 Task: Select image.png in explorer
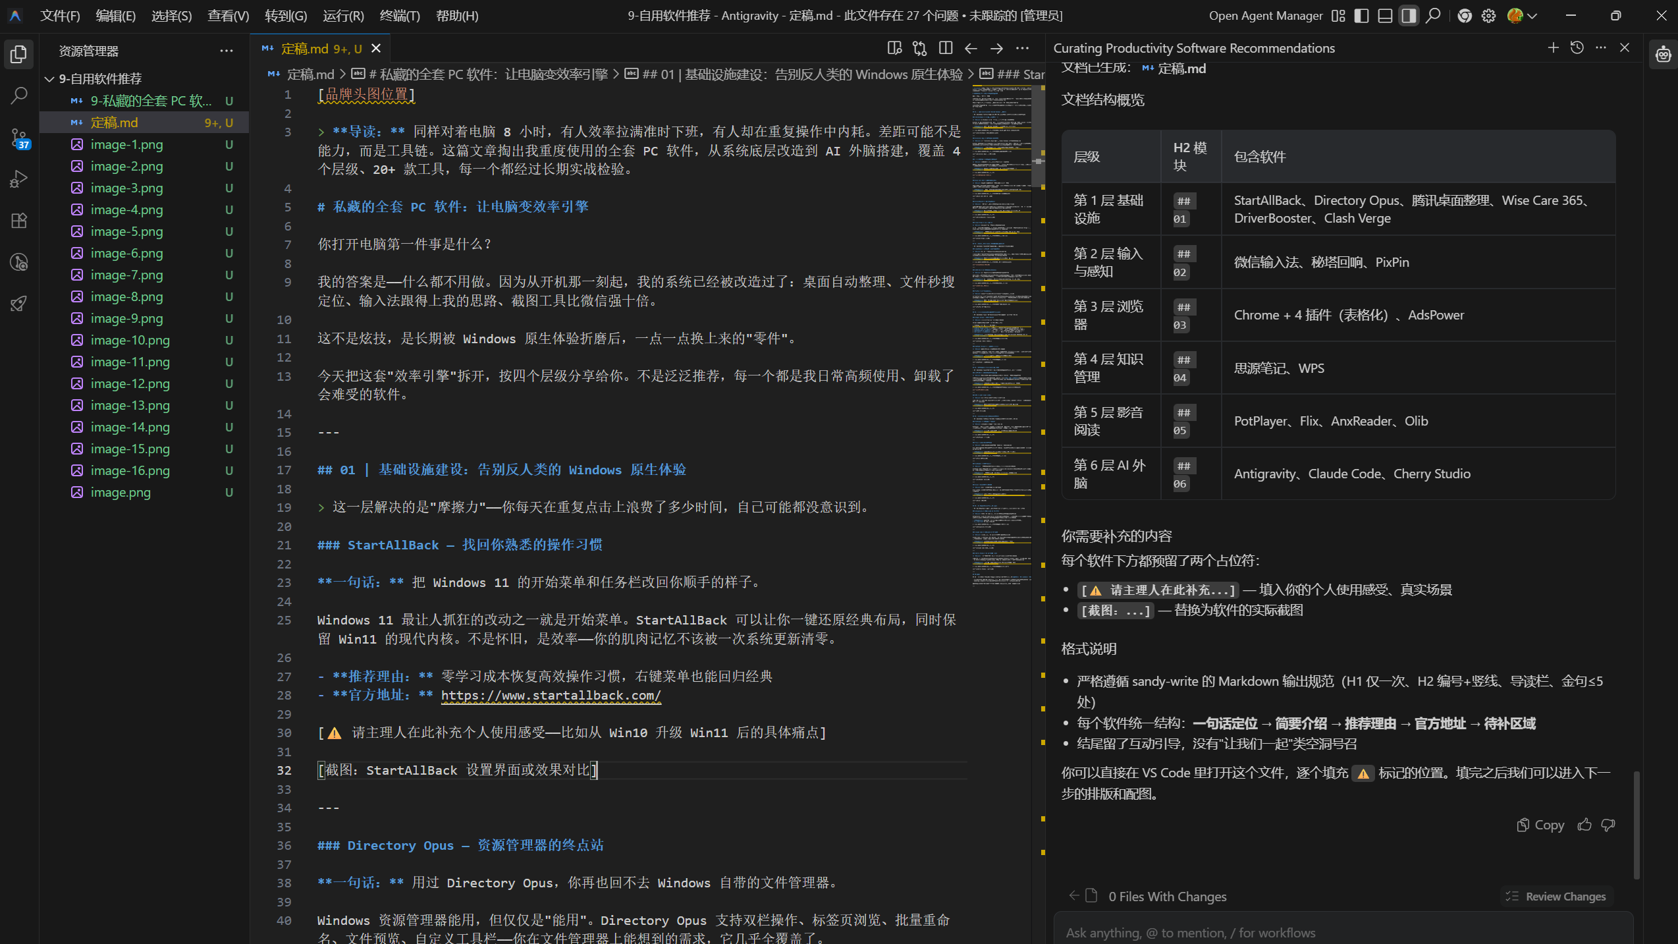(x=144, y=492)
